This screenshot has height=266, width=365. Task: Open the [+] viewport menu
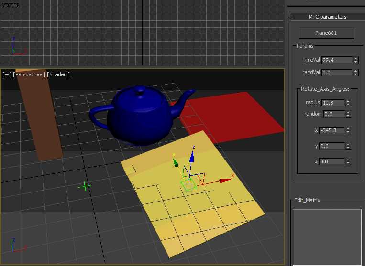pos(7,74)
